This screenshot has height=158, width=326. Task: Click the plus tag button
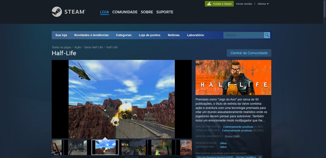tap(260, 157)
